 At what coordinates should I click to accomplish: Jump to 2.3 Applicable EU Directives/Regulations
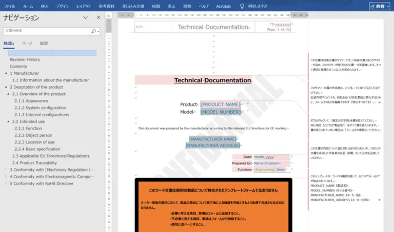click(x=51, y=156)
